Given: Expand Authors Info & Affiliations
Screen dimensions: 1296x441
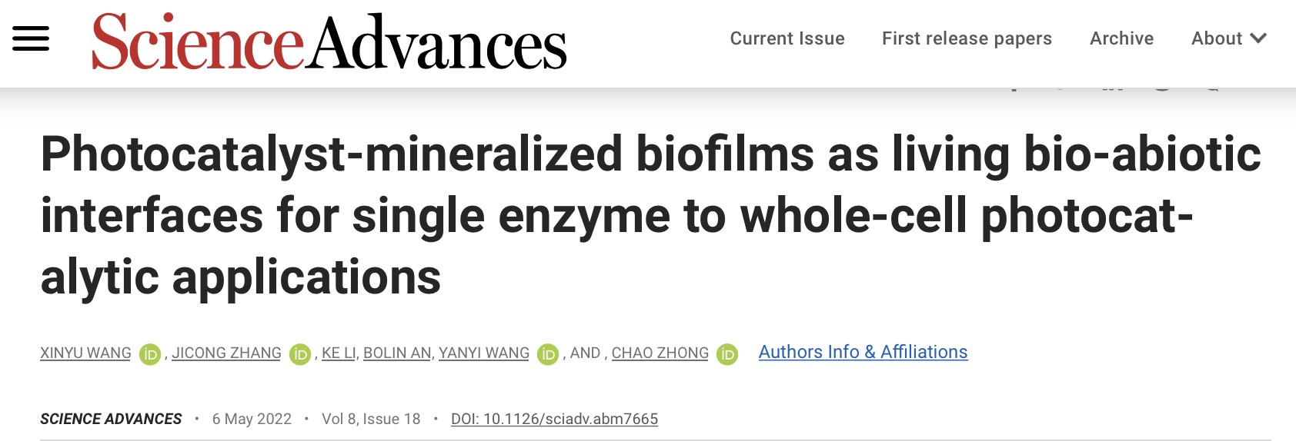Looking at the screenshot, I should (x=863, y=352).
